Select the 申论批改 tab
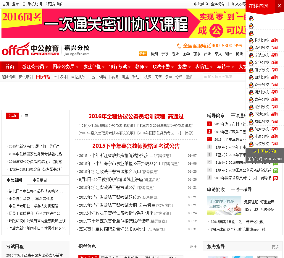 (x=216, y=190)
